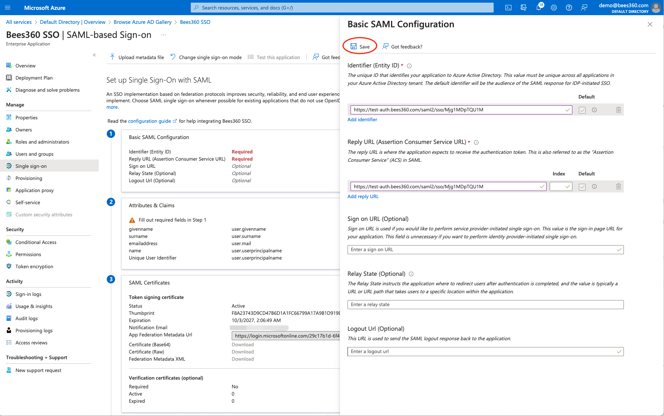664x416 pixels.
Task: Click the App Federation Metadata Url field
Action: click(286, 336)
